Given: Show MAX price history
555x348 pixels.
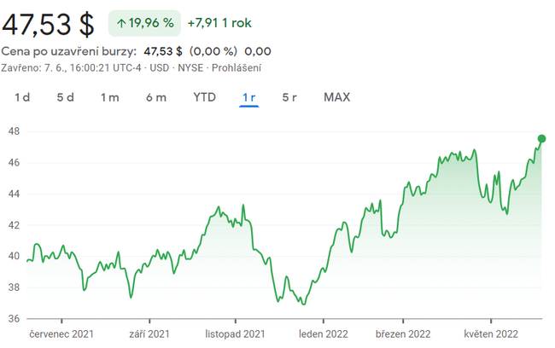Looking at the screenshot, I should click(x=336, y=97).
